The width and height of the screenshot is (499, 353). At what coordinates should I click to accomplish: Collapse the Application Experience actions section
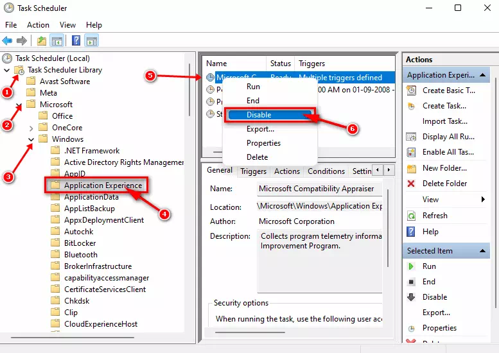point(482,75)
